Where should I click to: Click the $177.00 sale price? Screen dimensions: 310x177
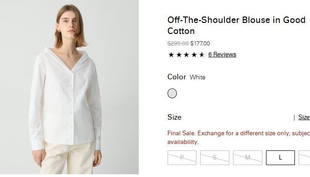point(200,44)
